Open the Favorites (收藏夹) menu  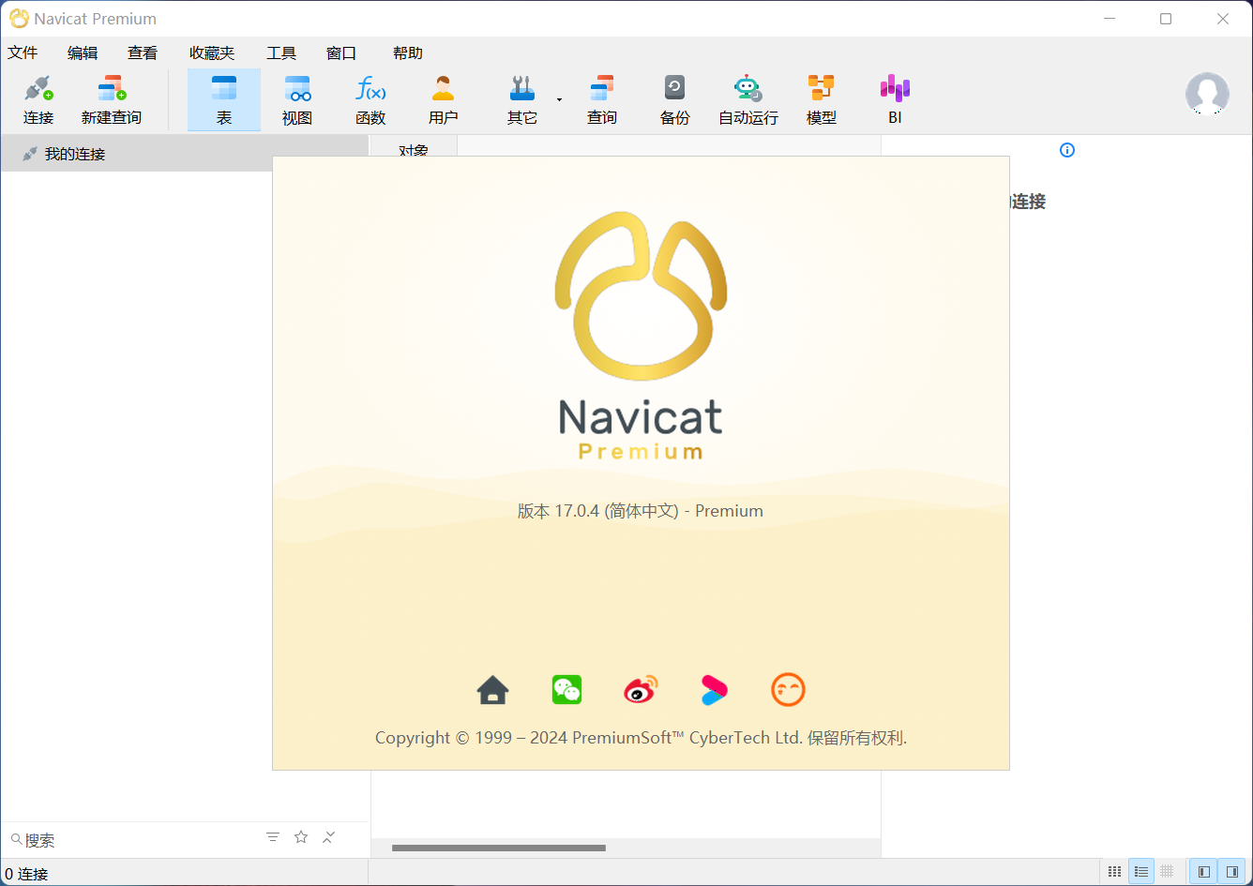click(212, 53)
